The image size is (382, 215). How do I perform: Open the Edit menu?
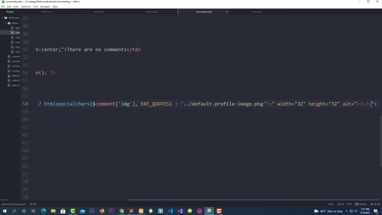click(10, 7)
